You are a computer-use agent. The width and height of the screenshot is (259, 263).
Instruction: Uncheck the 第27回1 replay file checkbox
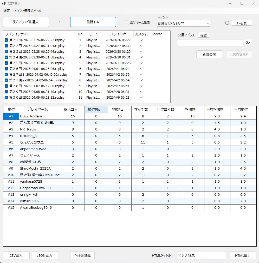(6, 74)
